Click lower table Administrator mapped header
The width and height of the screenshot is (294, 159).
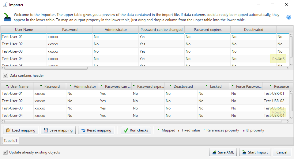[83, 86]
